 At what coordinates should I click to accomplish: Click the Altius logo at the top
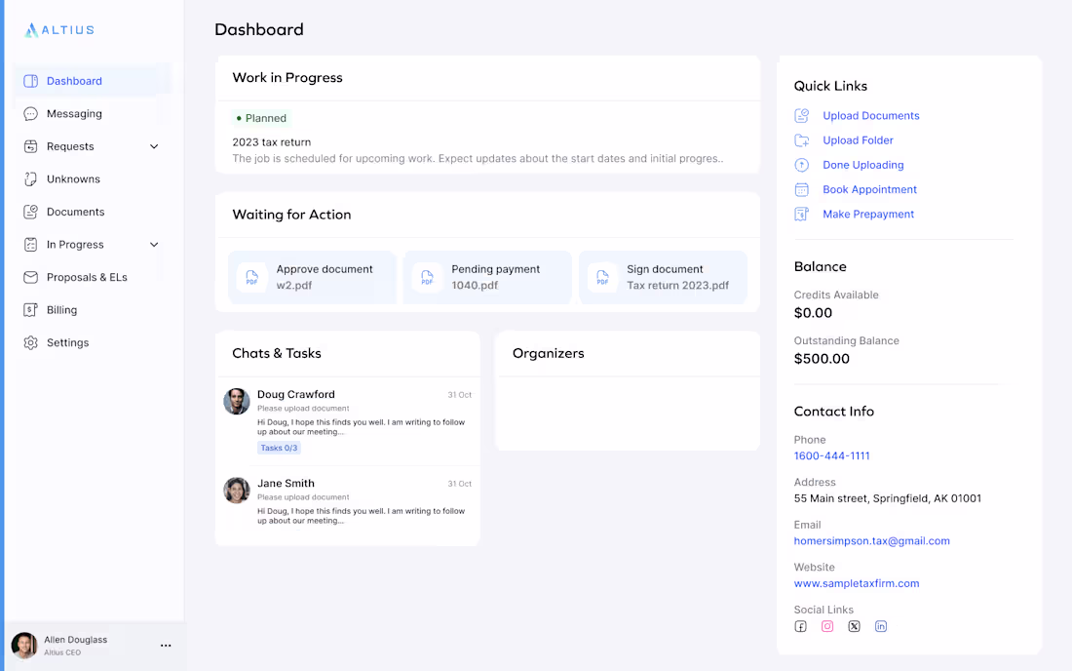point(58,29)
